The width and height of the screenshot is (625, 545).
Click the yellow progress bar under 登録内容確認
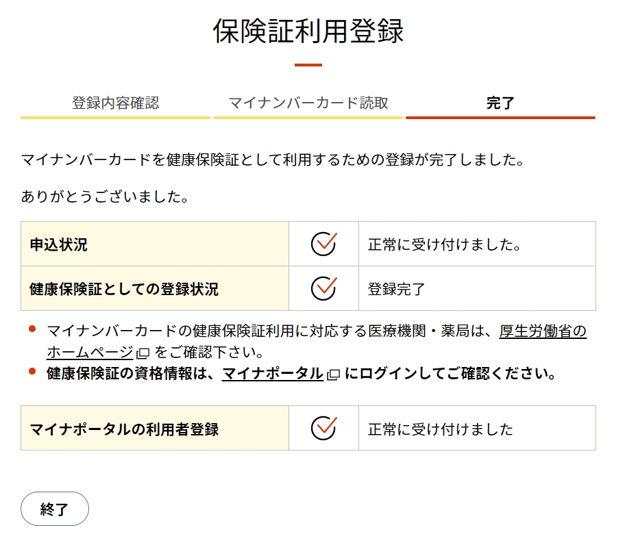(x=115, y=118)
